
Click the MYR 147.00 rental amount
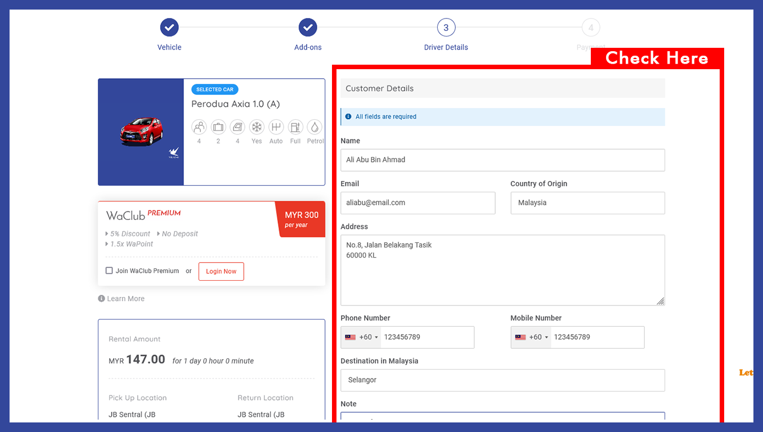[137, 360]
